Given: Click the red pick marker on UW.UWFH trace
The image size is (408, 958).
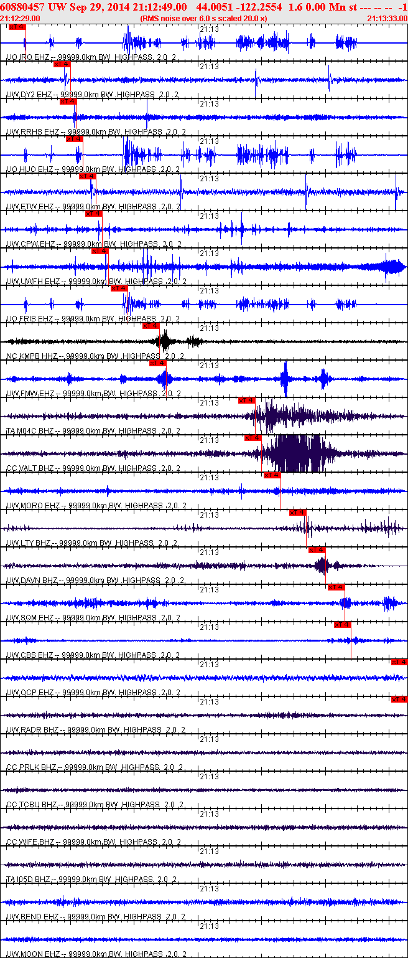Looking at the screenshot, I should point(100,251).
